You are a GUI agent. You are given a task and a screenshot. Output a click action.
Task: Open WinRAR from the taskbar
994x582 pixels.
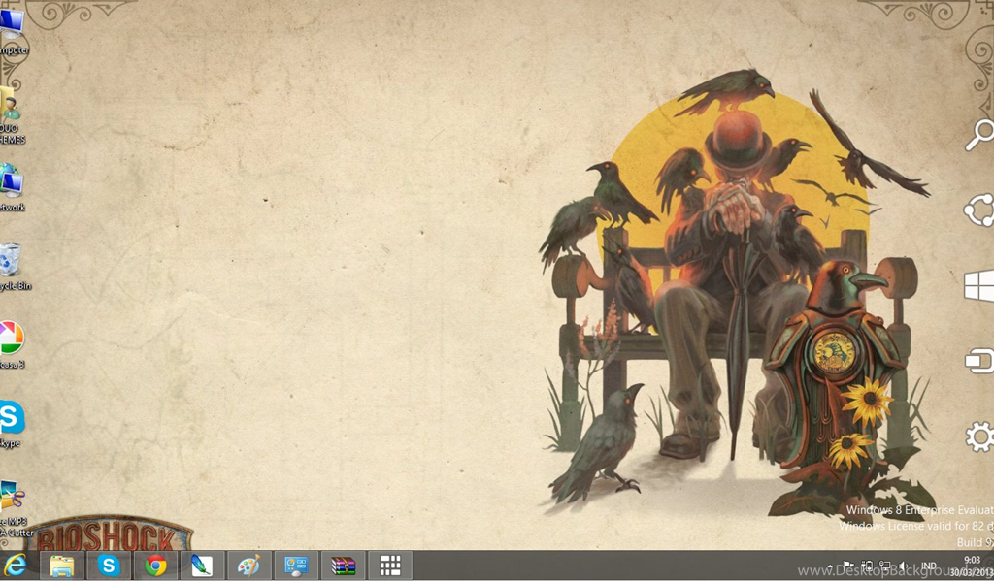tap(343, 565)
